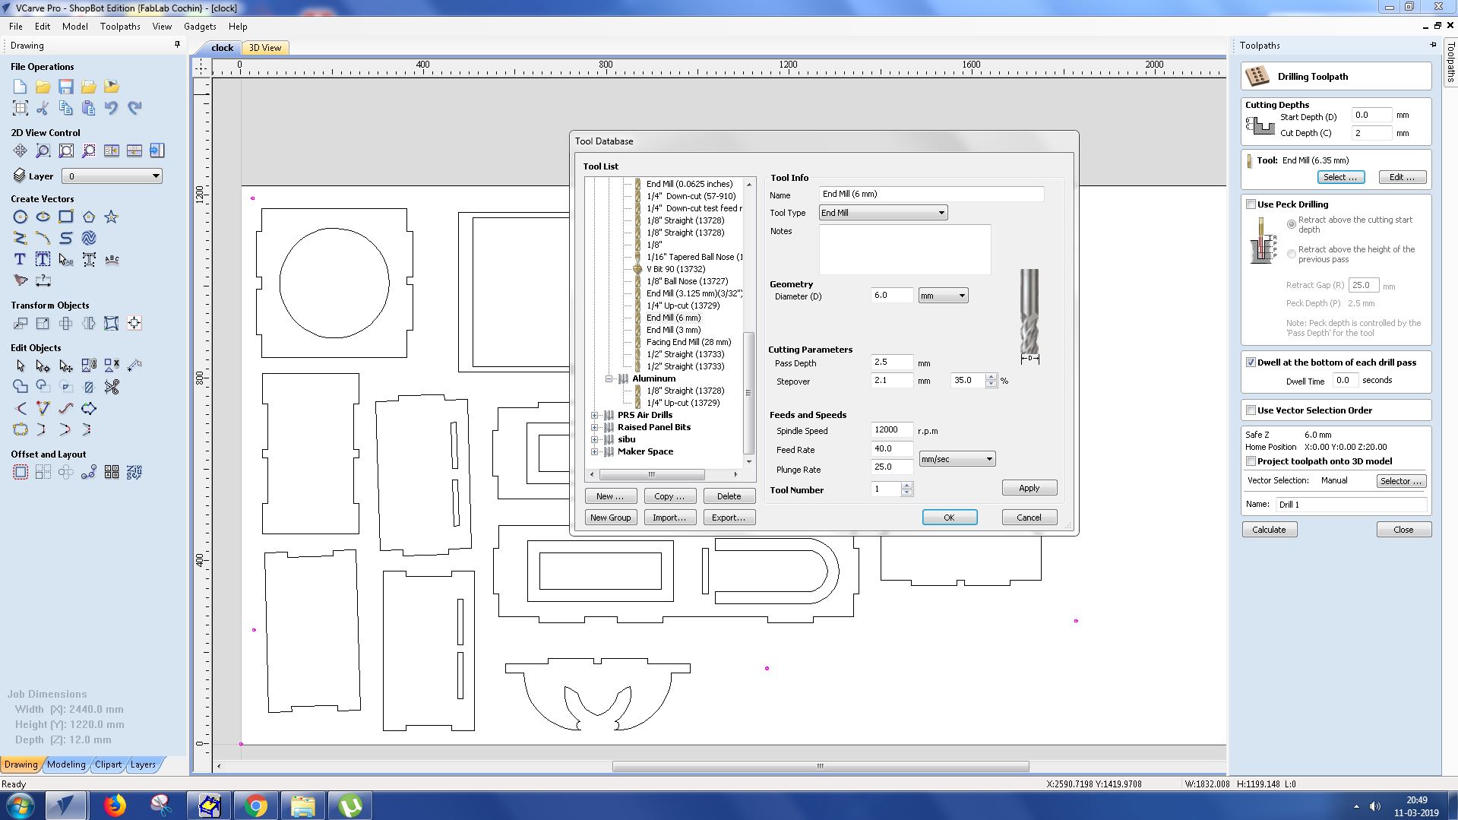Screen dimensions: 1458x820
Task: Select V Bit 90 (13732) in Tool List
Action: coord(675,269)
